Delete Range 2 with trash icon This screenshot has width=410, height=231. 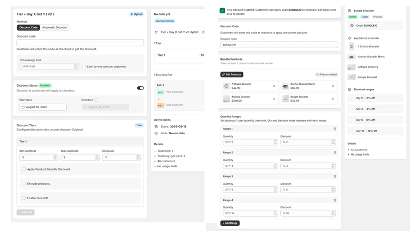tap(335, 152)
